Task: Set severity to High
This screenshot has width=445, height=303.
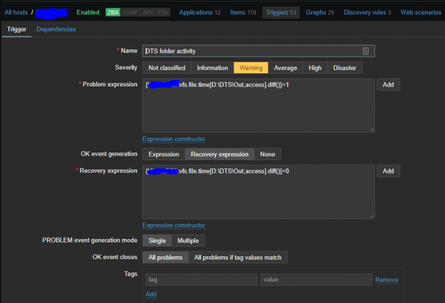Action: click(x=315, y=68)
